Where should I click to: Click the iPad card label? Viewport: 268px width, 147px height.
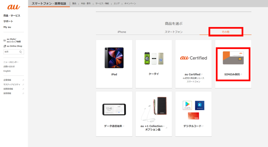click(114, 75)
